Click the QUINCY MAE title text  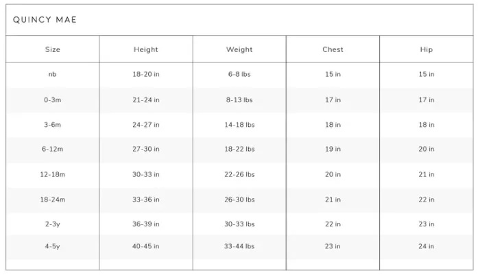coord(45,20)
